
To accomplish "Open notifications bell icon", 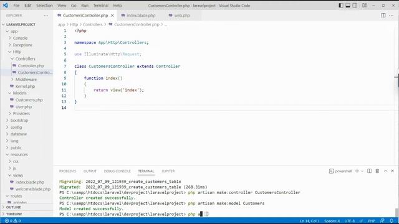I will click(x=392, y=221).
